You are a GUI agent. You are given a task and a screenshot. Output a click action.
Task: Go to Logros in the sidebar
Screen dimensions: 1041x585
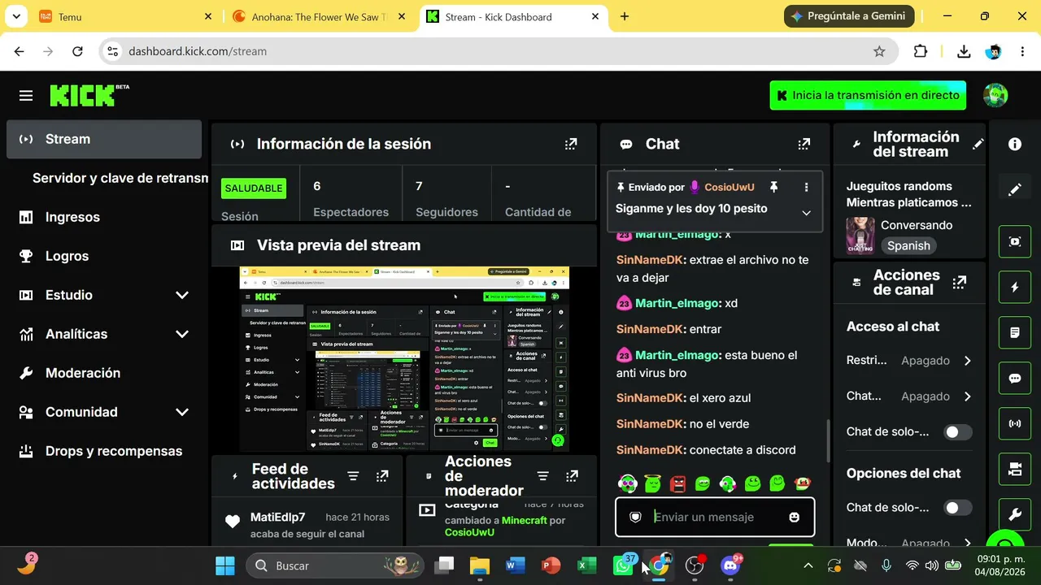coord(104,256)
